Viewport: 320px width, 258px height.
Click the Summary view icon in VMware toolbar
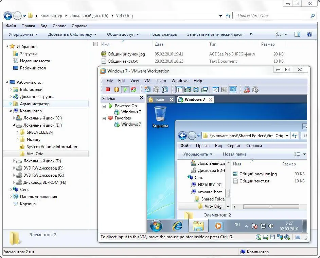pos(215,90)
